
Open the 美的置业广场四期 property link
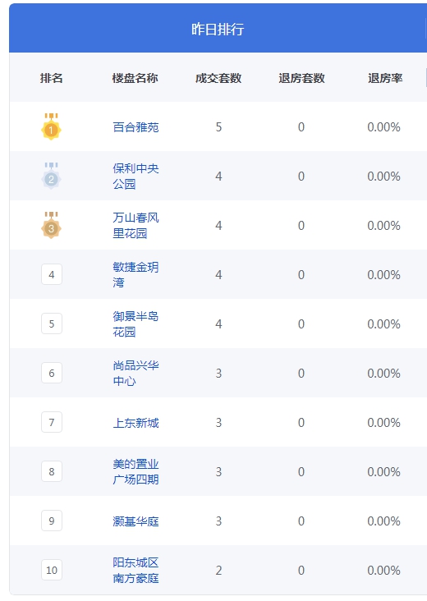[135, 471]
